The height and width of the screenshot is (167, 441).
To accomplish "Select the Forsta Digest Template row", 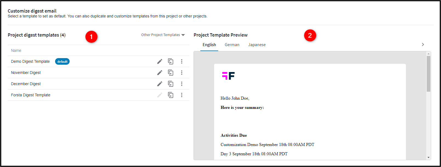I will coord(31,95).
